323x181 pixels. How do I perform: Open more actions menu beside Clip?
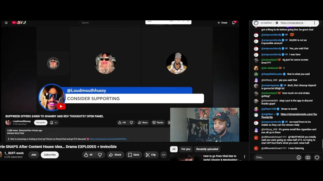click(x=164, y=155)
